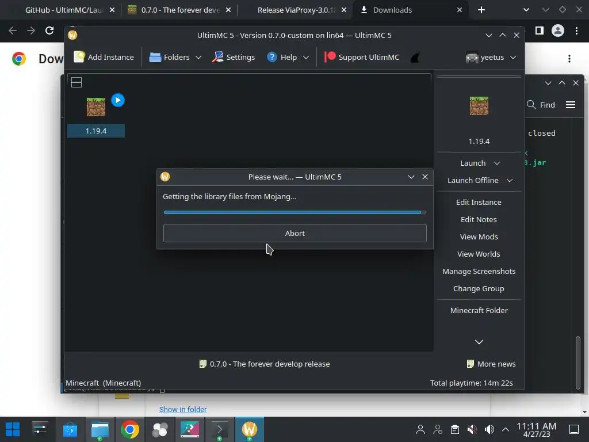Open UltimMC Settings
This screenshot has height=442, width=589.
tap(234, 57)
